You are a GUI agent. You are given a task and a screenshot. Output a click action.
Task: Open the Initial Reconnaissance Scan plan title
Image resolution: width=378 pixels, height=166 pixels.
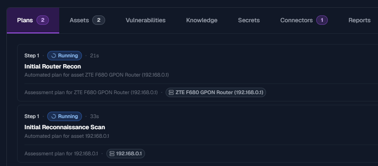click(x=65, y=127)
